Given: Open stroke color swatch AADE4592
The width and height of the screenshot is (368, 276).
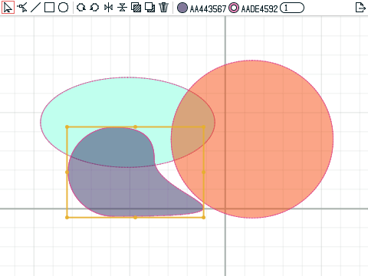Looking at the screenshot, I should tap(234, 8).
